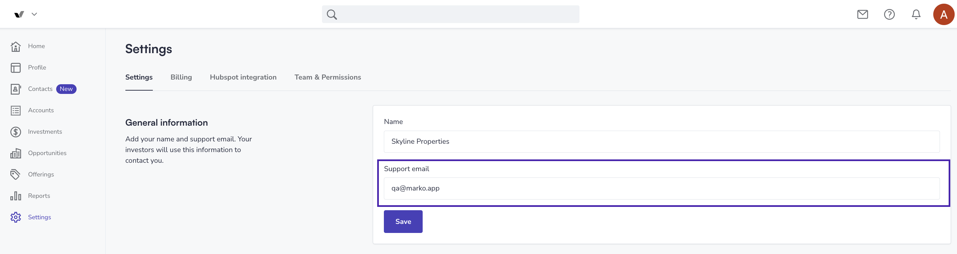Open Reports in the sidebar
This screenshot has height=254, width=957.
tap(39, 196)
